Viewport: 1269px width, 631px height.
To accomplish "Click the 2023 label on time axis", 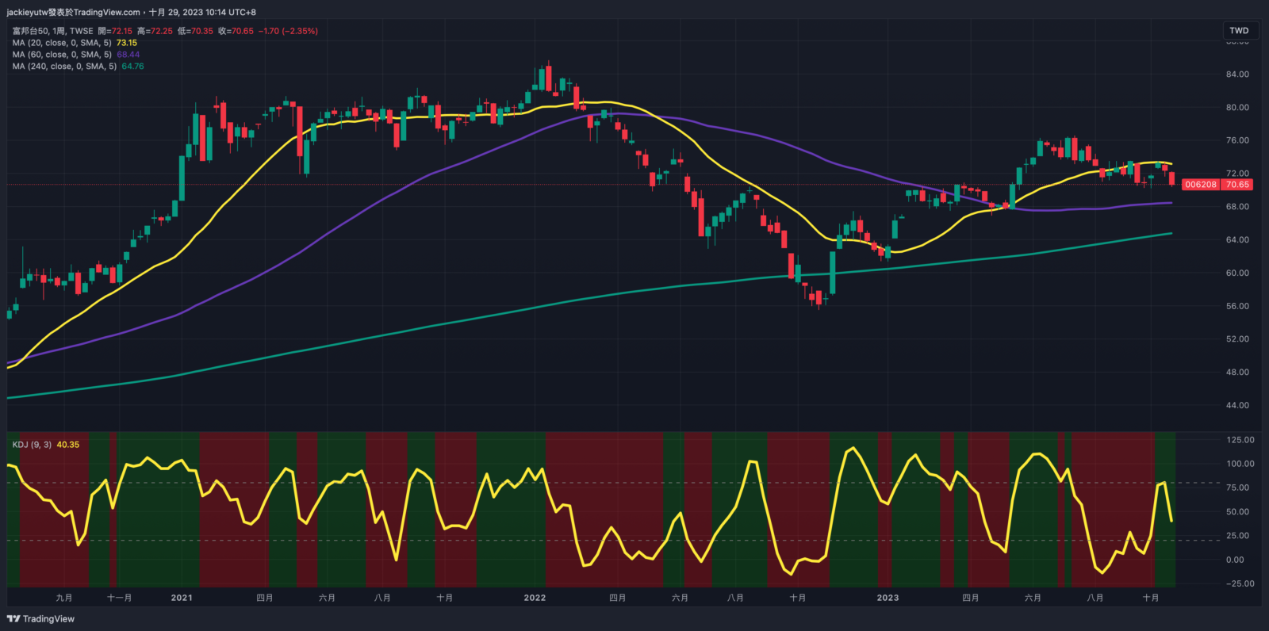I will click(888, 598).
